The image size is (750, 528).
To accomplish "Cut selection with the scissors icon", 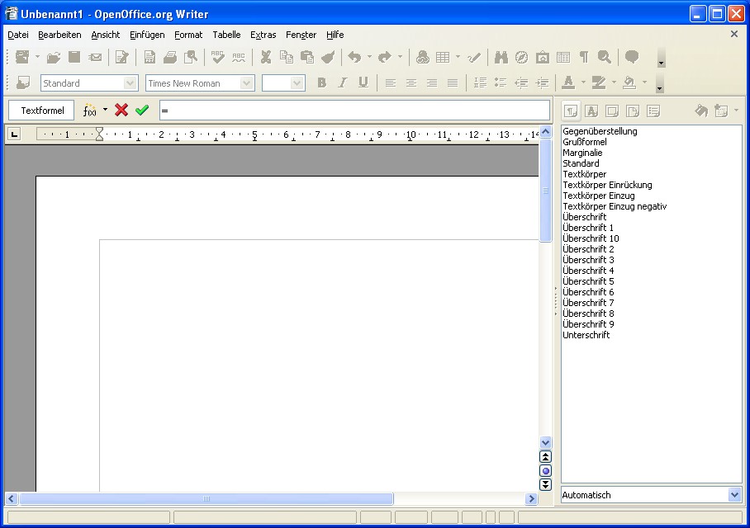I will pos(265,58).
